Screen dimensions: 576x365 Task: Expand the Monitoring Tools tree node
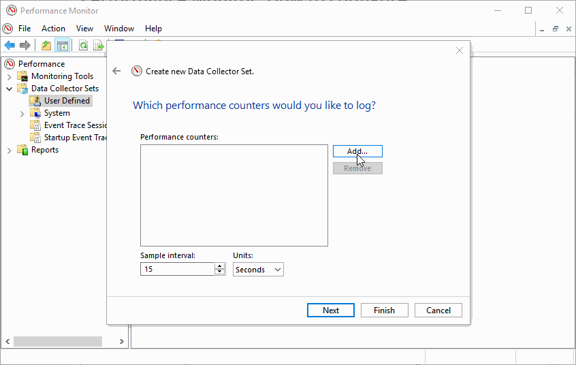click(10, 76)
